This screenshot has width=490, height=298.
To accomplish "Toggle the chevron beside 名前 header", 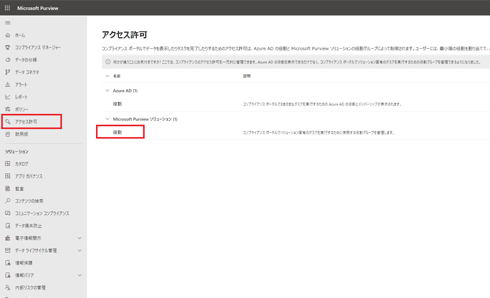I will pyautogui.click(x=107, y=76).
